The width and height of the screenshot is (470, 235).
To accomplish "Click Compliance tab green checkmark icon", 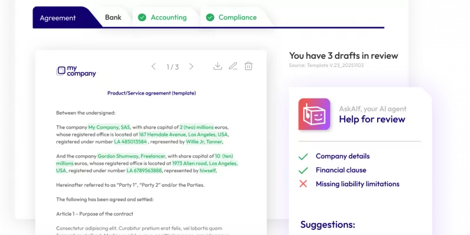I will tap(210, 18).
